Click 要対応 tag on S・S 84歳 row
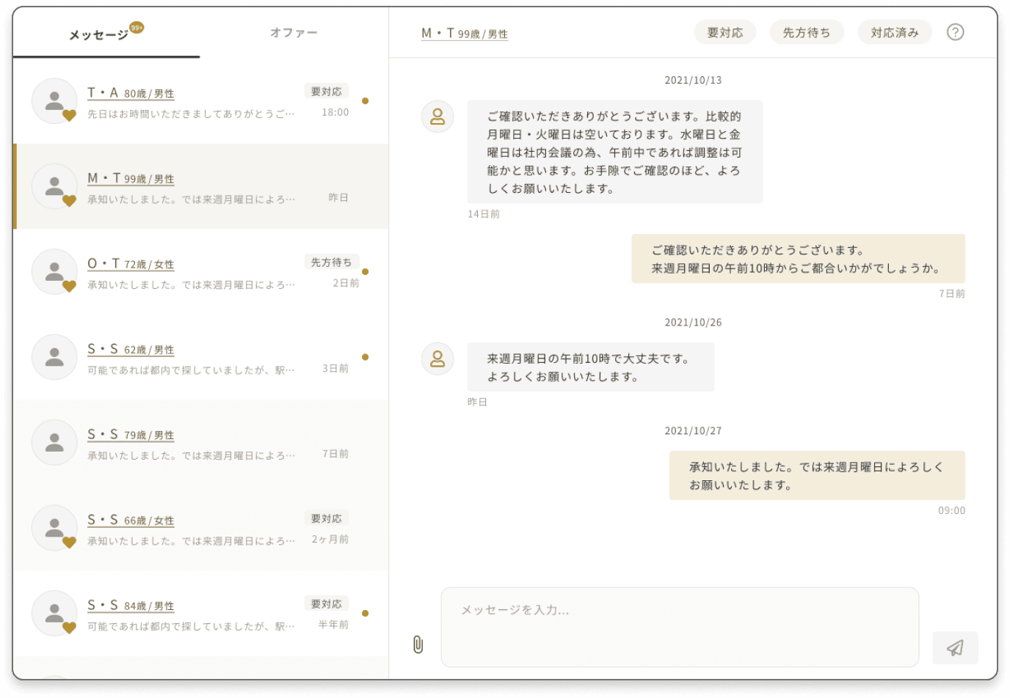Image resolution: width=1010 pixels, height=698 pixels. tap(327, 603)
